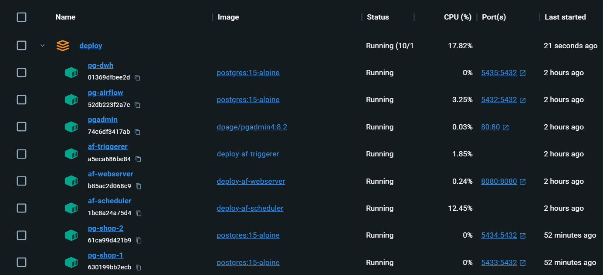603x275 pixels.
Task: Open port 8080:8080 external link icon
Action: 522,182
